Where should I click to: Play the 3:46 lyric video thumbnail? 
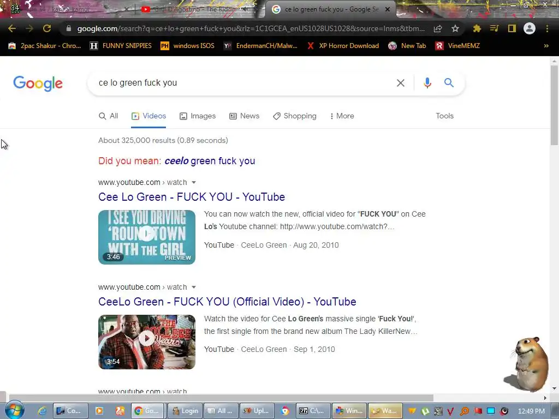point(147,237)
